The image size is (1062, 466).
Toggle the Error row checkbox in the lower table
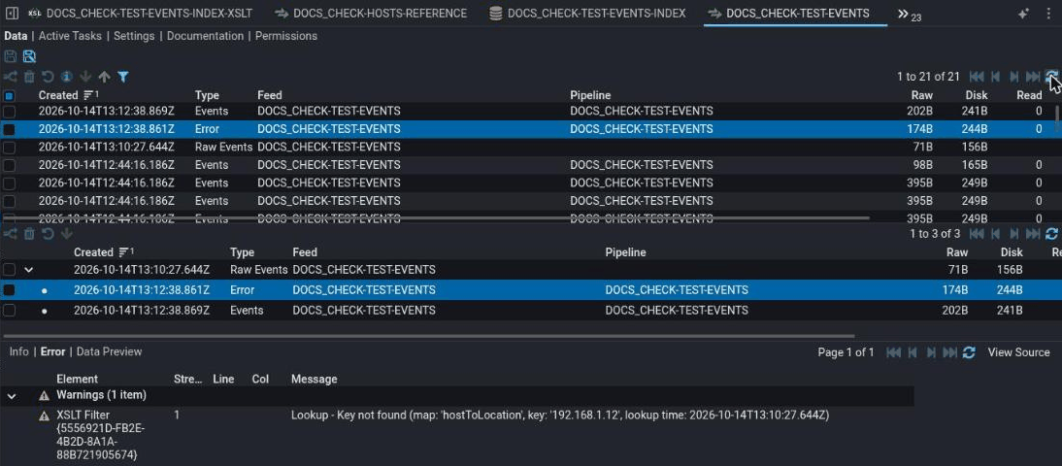(x=10, y=290)
